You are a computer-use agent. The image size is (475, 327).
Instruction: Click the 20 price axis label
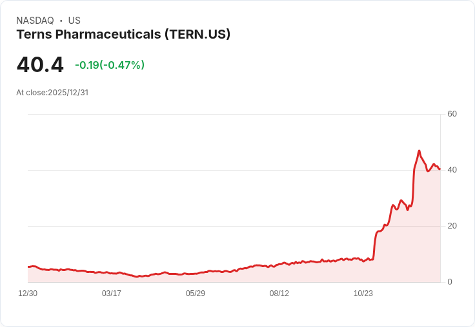point(452,226)
